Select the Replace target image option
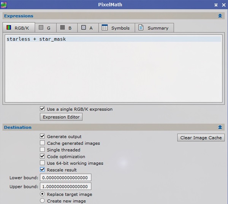Image resolution: width=228 pixels, height=204 pixels. coord(42,194)
